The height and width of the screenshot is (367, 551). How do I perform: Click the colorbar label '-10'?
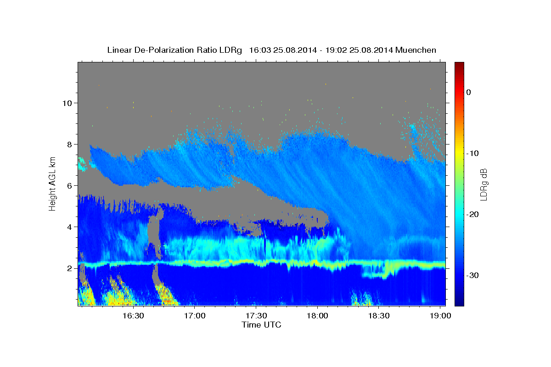[473, 153]
